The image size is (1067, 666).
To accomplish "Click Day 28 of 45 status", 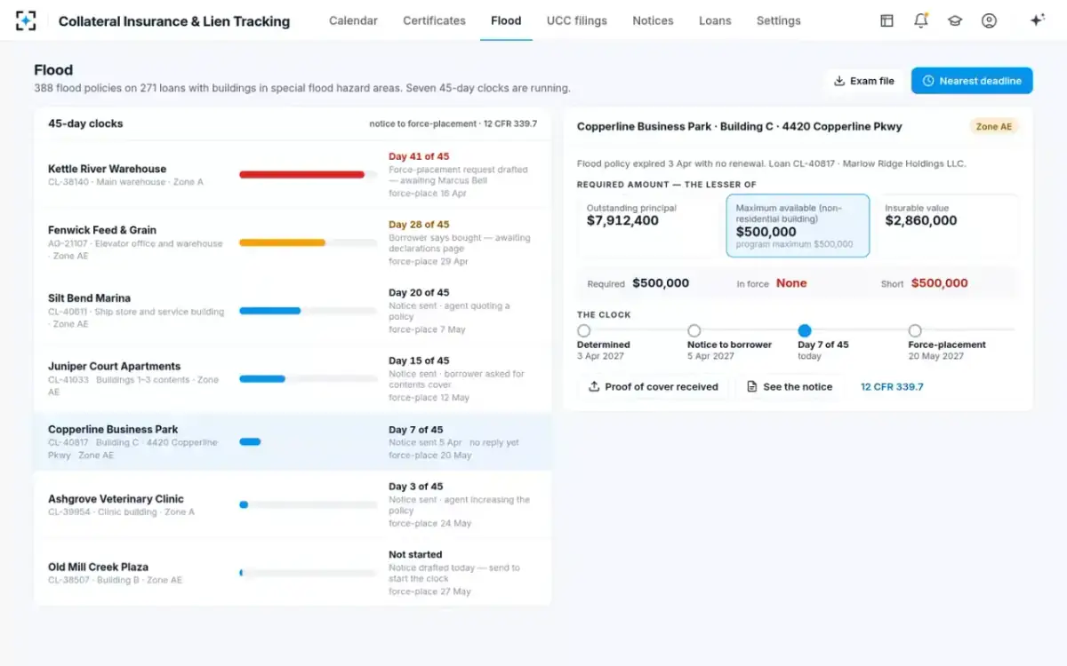I will pos(419,225).
